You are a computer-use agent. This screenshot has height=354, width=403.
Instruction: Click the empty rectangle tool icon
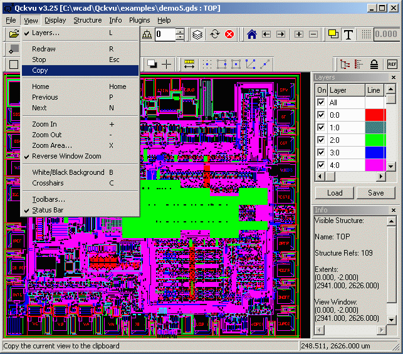tap(14, 65)
